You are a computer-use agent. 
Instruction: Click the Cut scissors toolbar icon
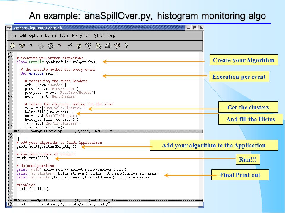[69, 46]
